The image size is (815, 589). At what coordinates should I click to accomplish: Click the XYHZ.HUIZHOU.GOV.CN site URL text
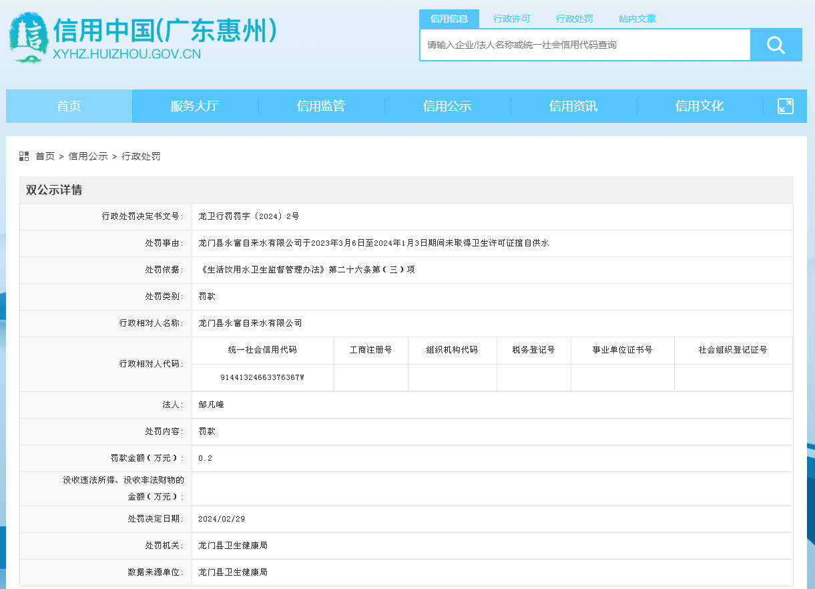point(126,54)
